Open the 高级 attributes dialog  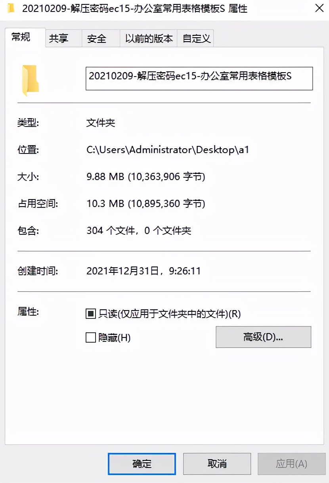263,337
